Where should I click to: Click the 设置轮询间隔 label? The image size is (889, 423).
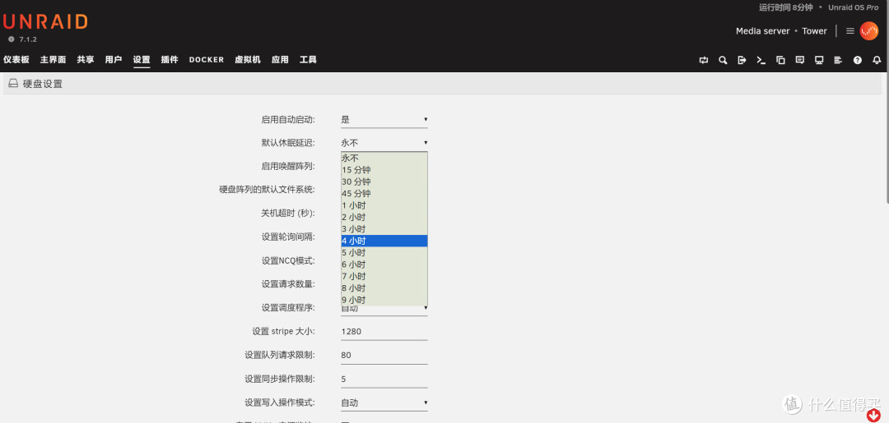[288, 237]
